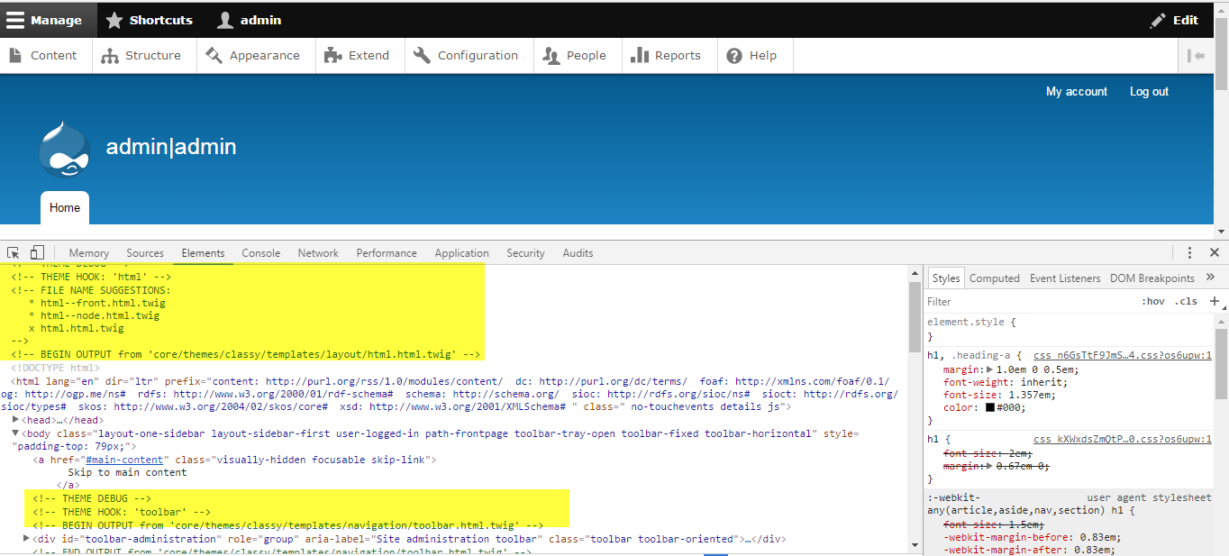The image size is (1229, 556).
Task: Click the Log out link
Action: point(1148,91)
